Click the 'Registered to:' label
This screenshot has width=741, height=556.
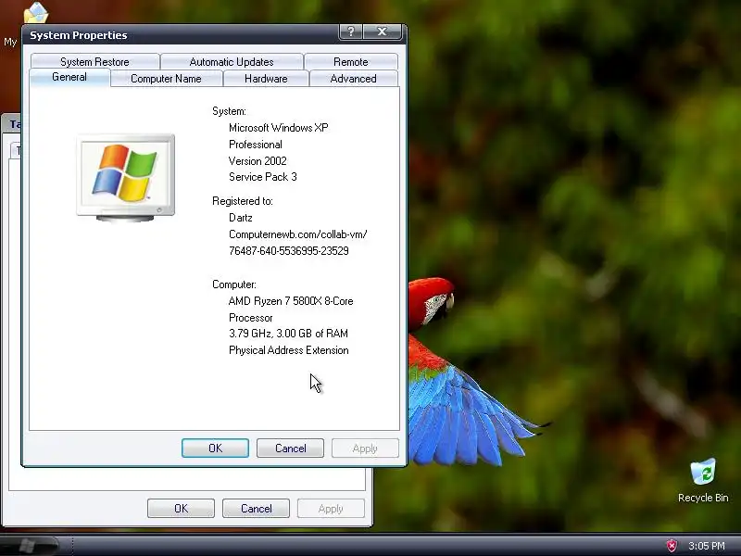click(243, 201)
